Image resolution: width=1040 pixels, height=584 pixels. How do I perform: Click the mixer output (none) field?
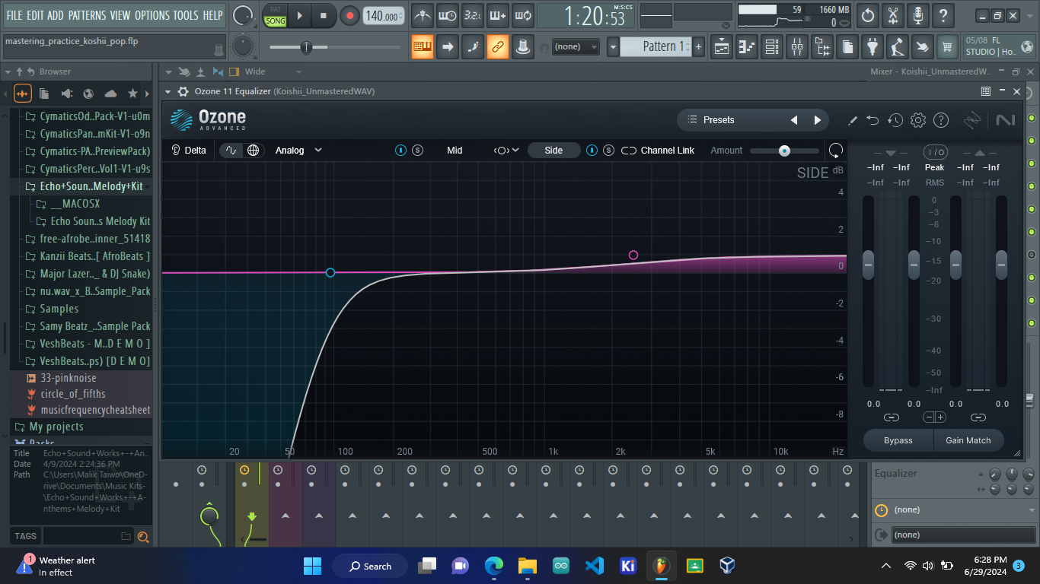pos(965,535)
